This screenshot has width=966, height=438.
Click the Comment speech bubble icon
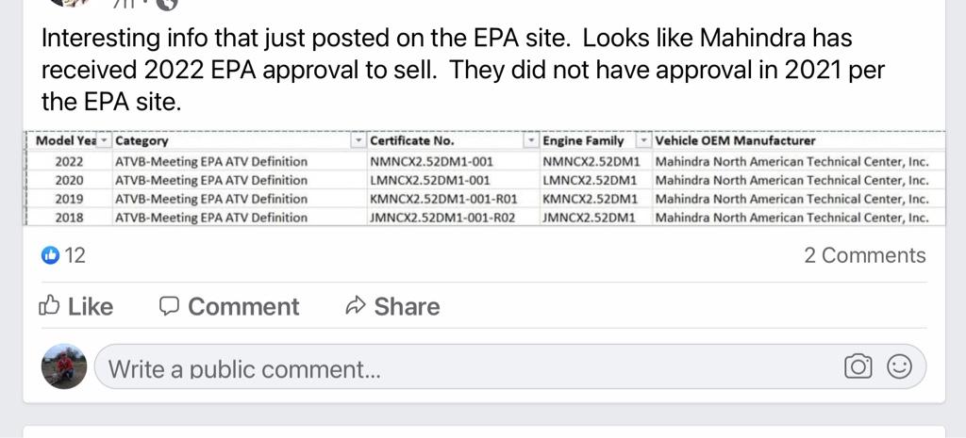pyautogui.click(x=169, y=306)
